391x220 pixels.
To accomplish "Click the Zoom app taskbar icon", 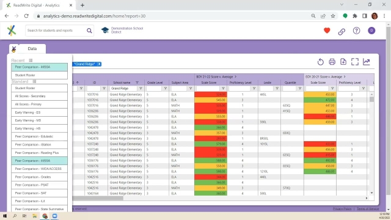I will click(x=54, y=216).
